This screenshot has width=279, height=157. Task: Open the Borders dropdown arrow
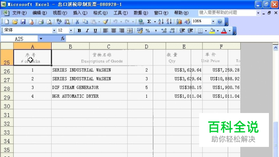(206, 31)
